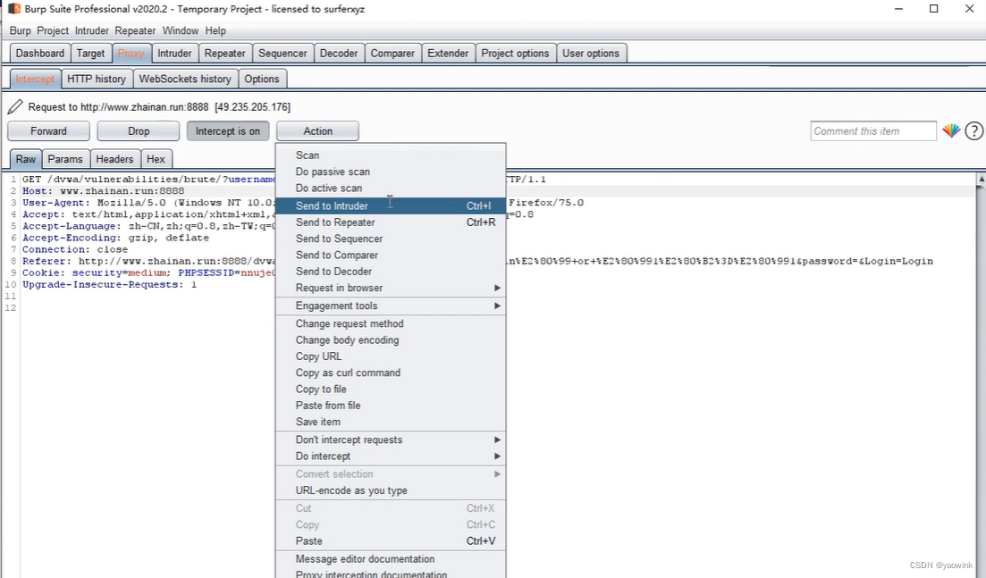Image resolution: width=986 pixels, height=578 pixels.
Task: Expand the Engagement tools submenu
Action: 391,306
